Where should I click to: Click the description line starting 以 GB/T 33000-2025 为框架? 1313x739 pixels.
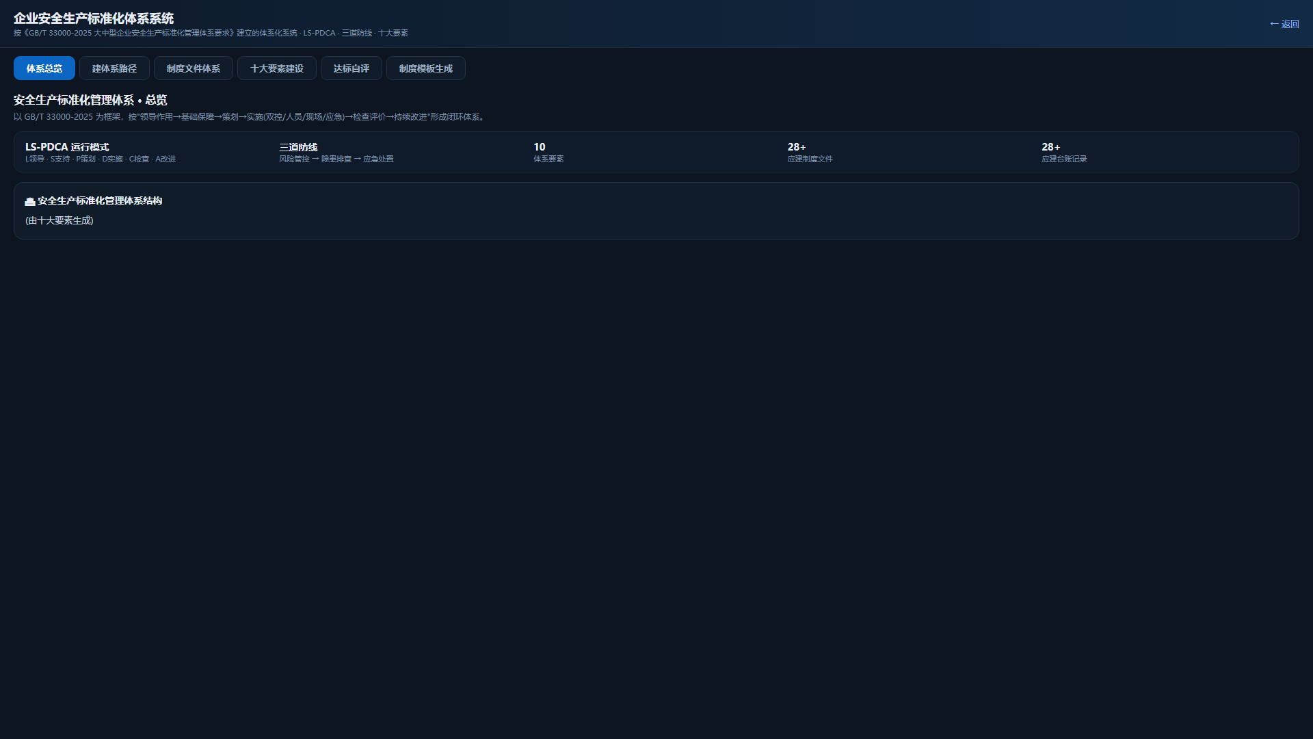pos(251,117)
